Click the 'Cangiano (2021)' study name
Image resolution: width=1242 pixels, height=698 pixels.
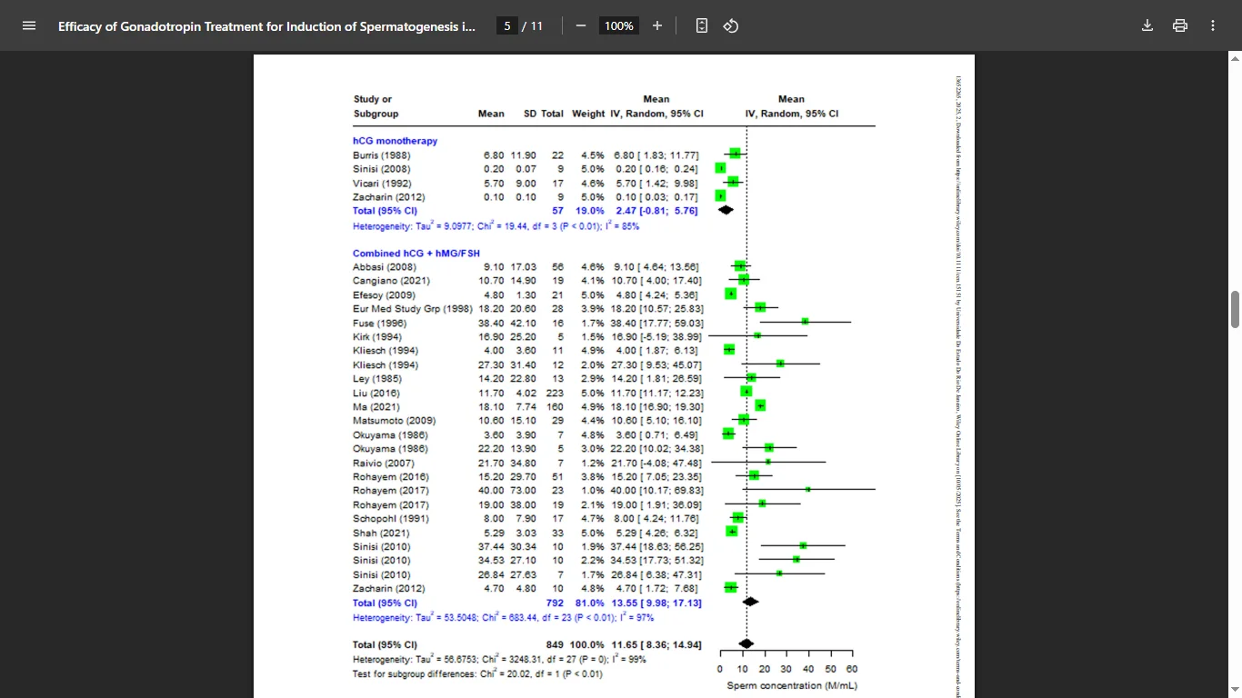tap(391, 281)
